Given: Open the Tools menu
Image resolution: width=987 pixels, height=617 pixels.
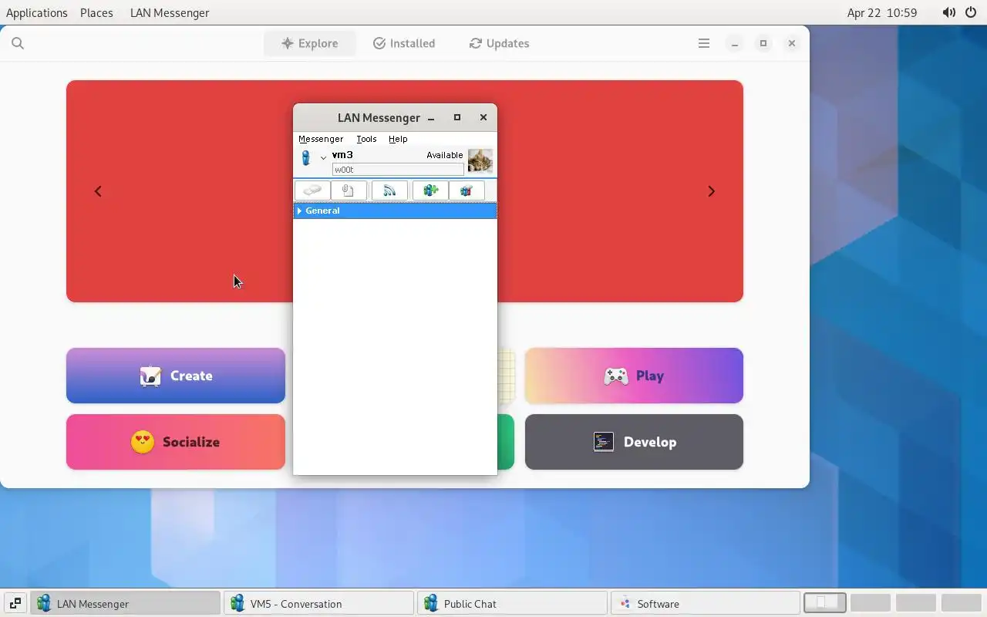Looking at the screenshot, I should (x=366, y=139).
